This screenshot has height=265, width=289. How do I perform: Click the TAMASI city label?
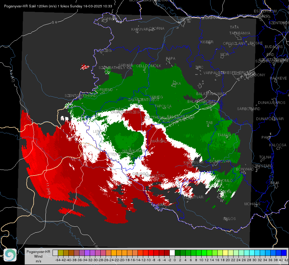[224, 135]
